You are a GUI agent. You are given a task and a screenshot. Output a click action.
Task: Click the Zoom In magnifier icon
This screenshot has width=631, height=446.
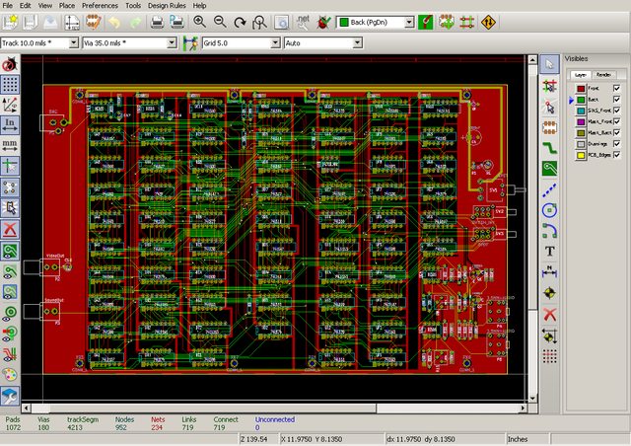coord(200,21)
